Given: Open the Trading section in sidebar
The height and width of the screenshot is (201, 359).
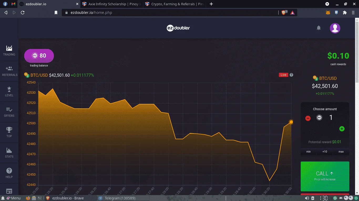Looking at the screenshot, I should pos(9,51).
